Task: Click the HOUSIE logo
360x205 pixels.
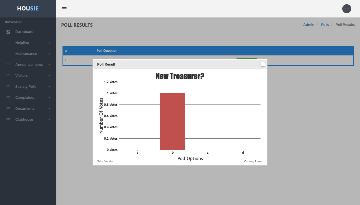Action: pyautogui.click(x=28, y=8)
